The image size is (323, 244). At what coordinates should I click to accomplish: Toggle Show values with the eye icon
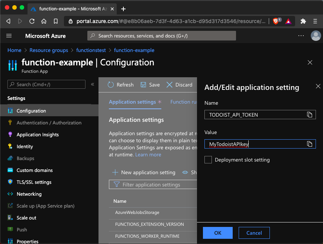(185, 172)
